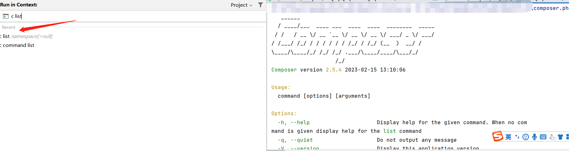Open the soft keyboard icon in Sogou toolbar

coord(543,137)
